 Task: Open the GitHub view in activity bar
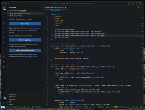4,57
